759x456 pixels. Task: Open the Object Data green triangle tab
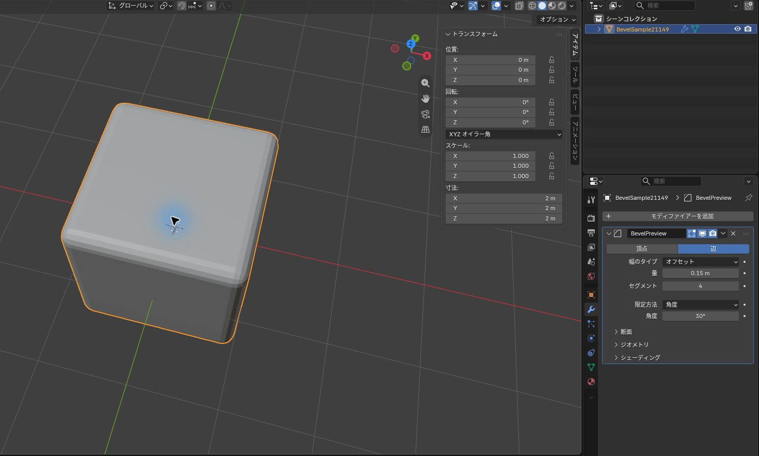(591, 367)
